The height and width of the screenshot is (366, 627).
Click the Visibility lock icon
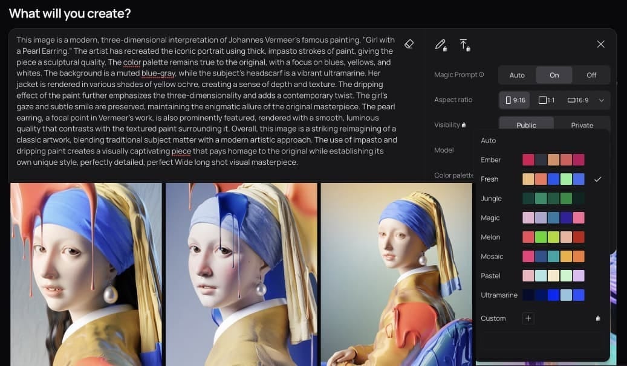[x=464, y=125]
